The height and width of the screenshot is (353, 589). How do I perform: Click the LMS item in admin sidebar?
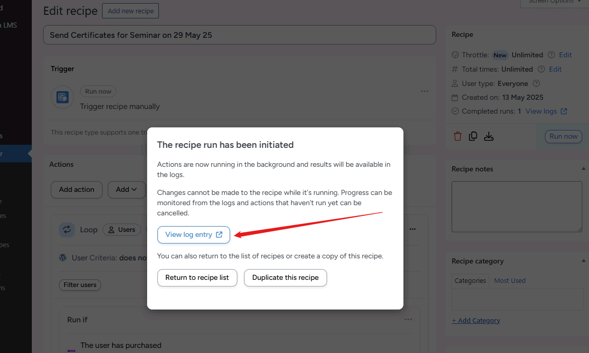point(8,25)
